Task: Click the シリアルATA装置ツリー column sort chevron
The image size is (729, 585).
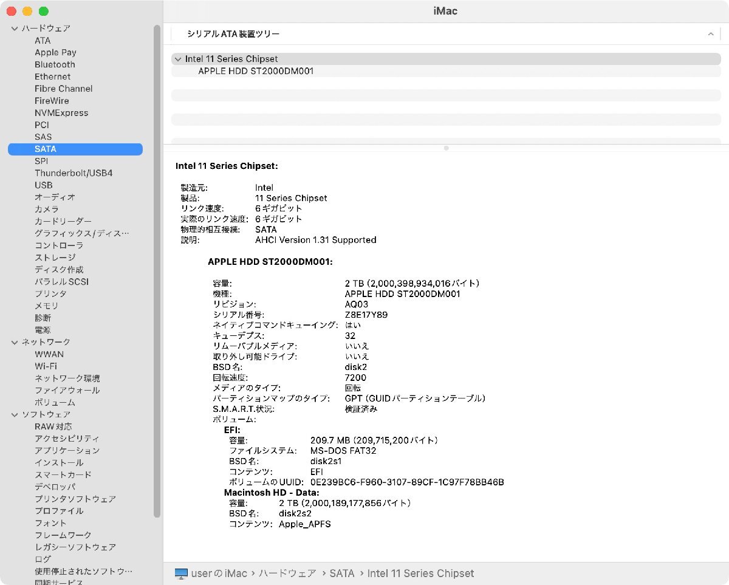Action: (x=710, y=35)
